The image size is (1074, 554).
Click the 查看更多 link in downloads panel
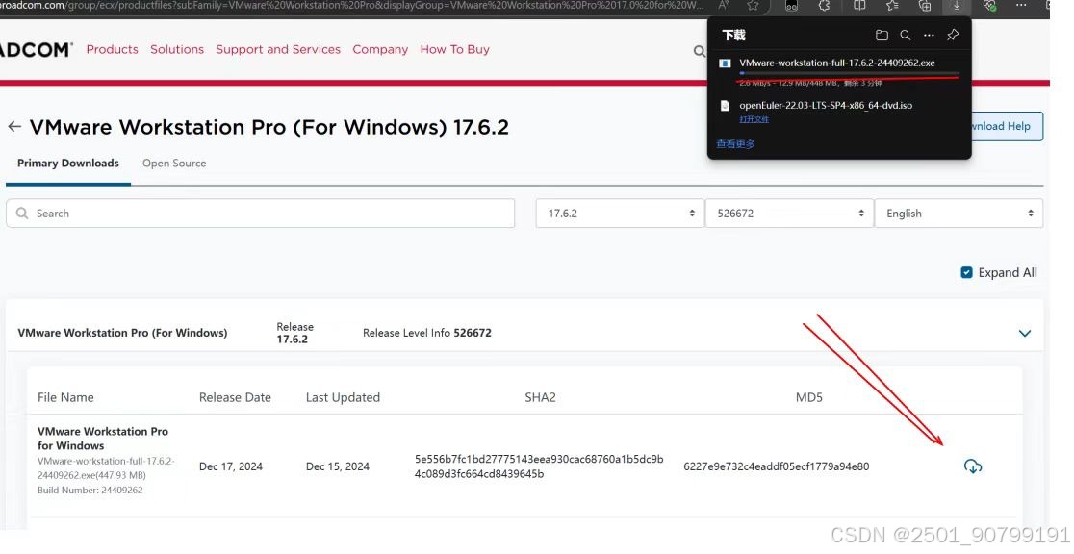(x=735, y=144)
